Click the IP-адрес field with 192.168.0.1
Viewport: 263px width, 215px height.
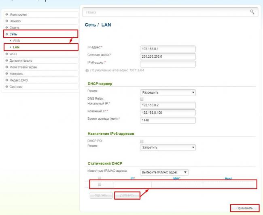(x=168, y=49)
